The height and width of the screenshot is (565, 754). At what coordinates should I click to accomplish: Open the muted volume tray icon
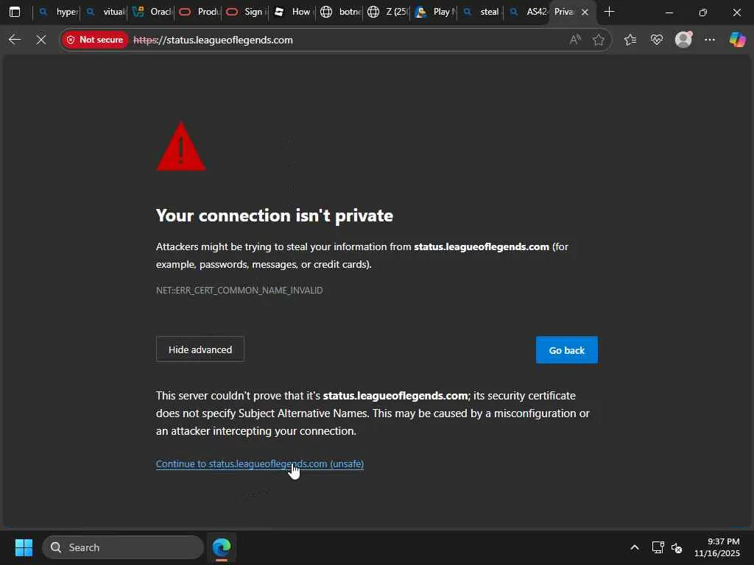[x=677, y=547]
